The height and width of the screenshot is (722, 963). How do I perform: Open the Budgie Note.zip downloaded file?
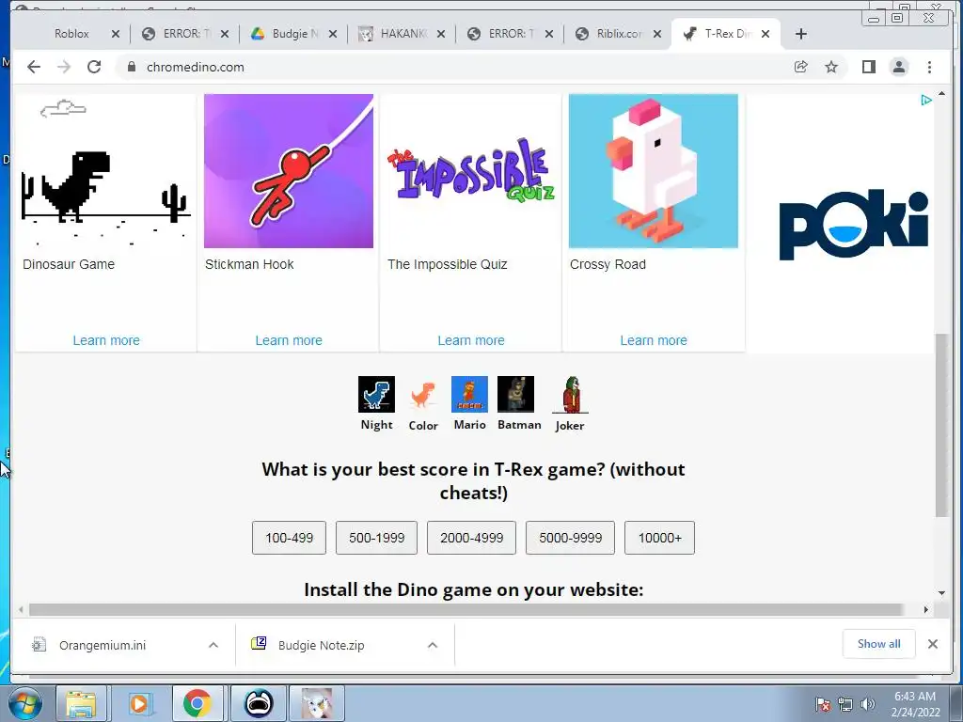point(322,645)
